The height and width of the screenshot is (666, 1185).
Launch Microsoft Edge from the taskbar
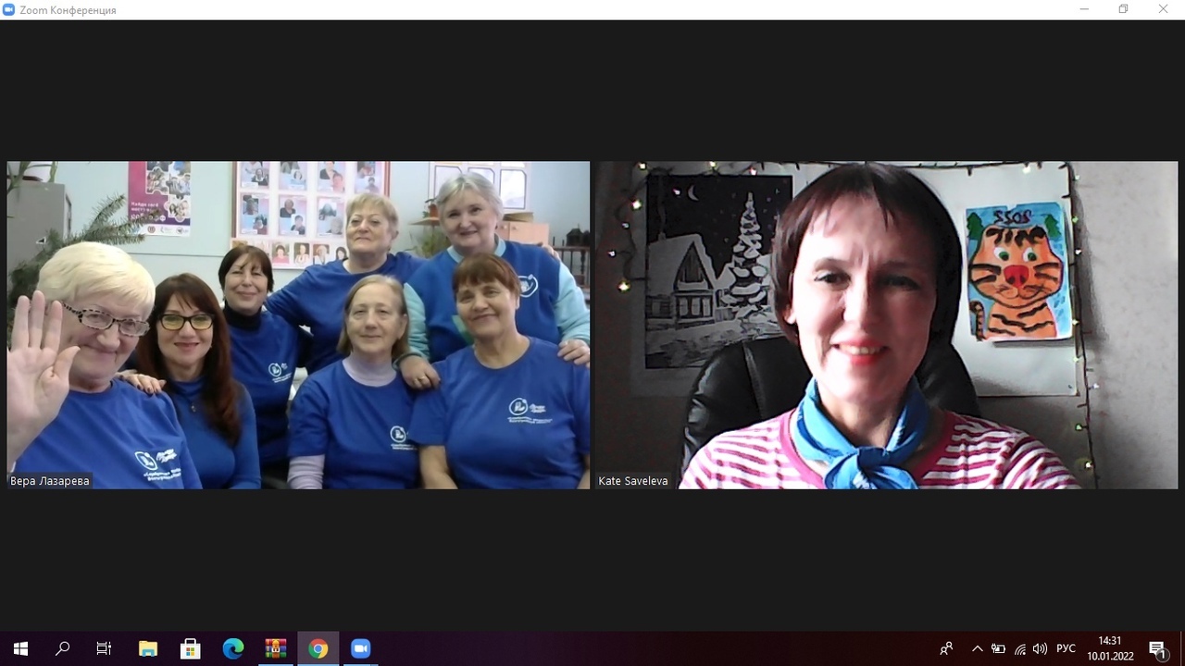(x=232, y=648)
